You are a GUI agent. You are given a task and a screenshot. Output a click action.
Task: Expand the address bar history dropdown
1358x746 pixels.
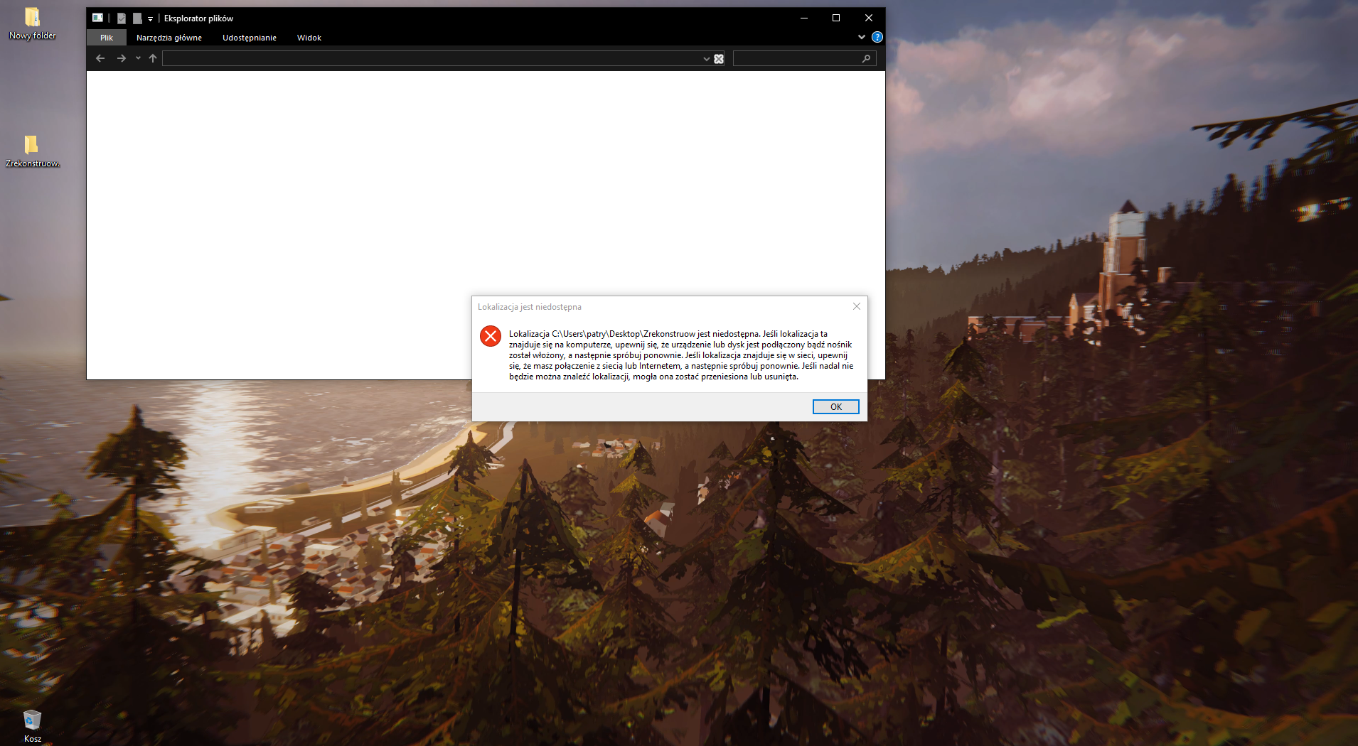706,58
